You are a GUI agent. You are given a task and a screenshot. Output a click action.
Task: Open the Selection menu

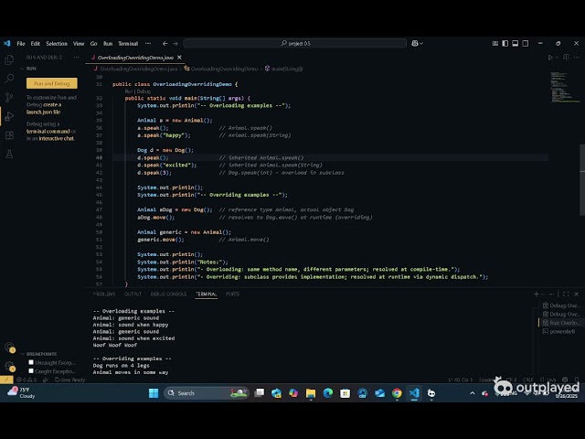57,44
